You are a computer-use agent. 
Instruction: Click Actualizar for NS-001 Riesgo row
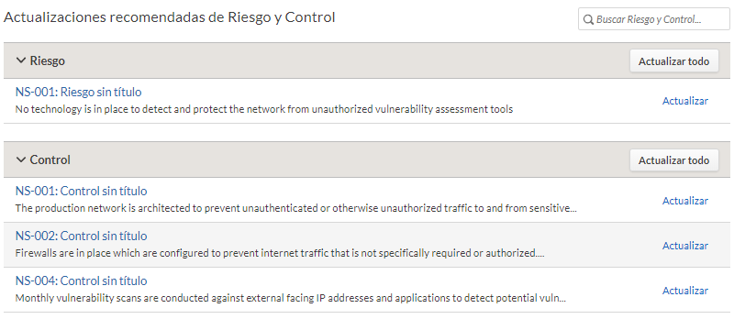tap(684, 101)
